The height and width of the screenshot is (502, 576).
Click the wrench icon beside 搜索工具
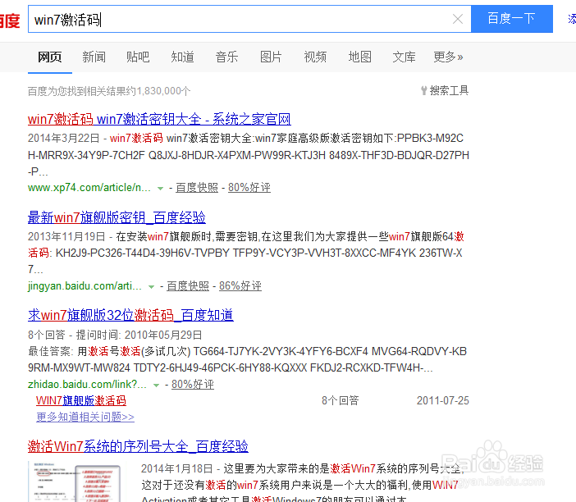click(x=424, y=90)
